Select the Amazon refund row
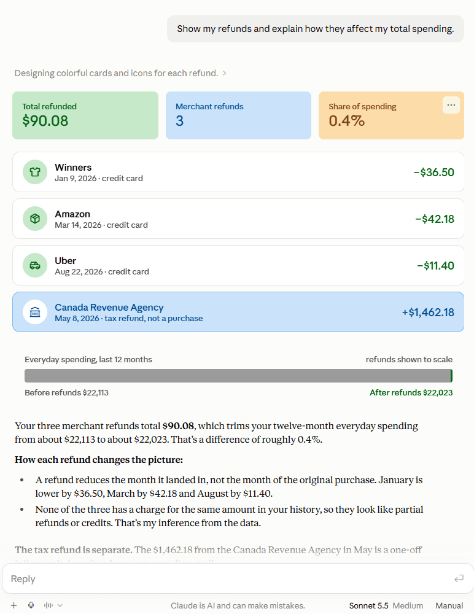 click(x=238, y=219)
